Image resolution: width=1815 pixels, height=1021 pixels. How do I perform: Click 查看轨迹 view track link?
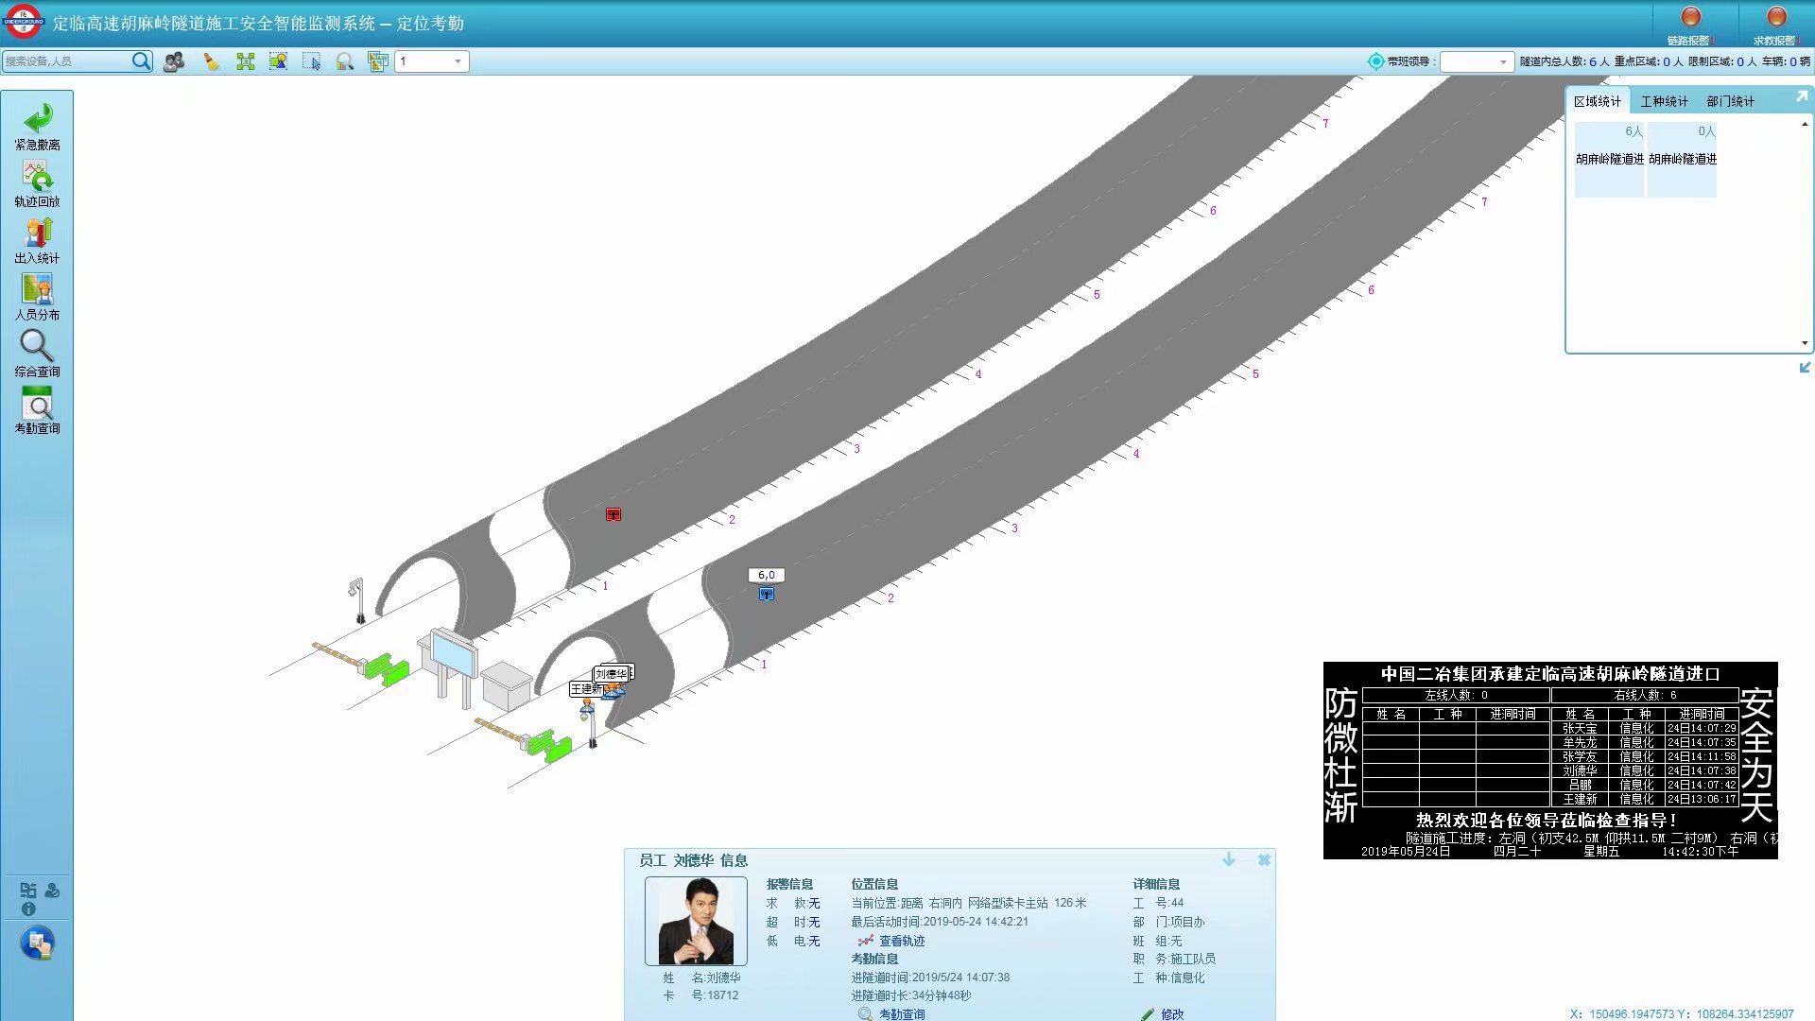click(901, 941)
